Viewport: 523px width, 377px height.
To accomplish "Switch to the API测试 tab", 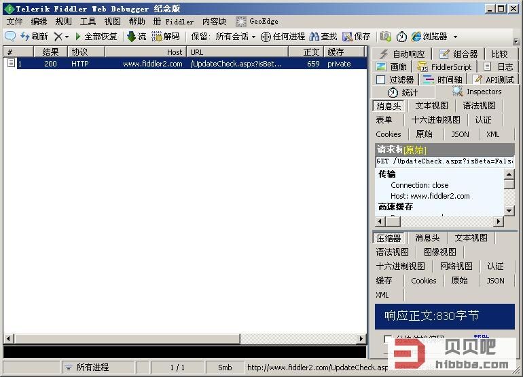I will (x=494, y=79).
